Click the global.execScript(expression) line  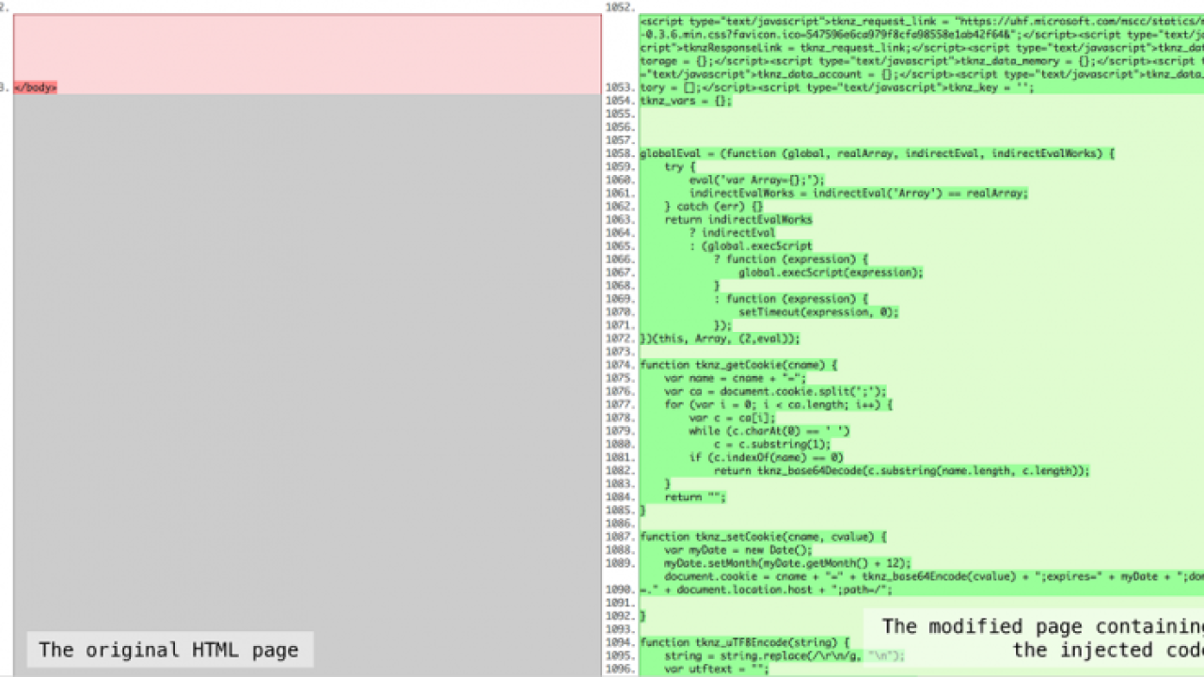coord(831,273)
